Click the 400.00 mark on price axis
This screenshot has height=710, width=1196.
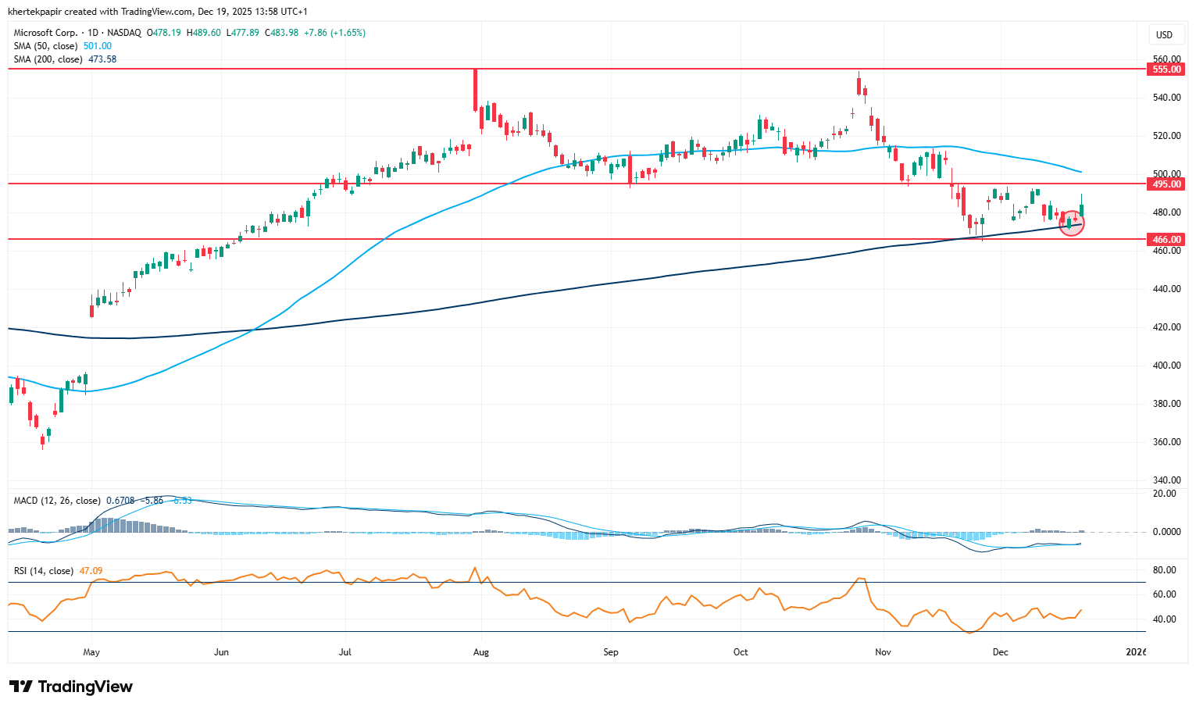[x=1166, y=366]
